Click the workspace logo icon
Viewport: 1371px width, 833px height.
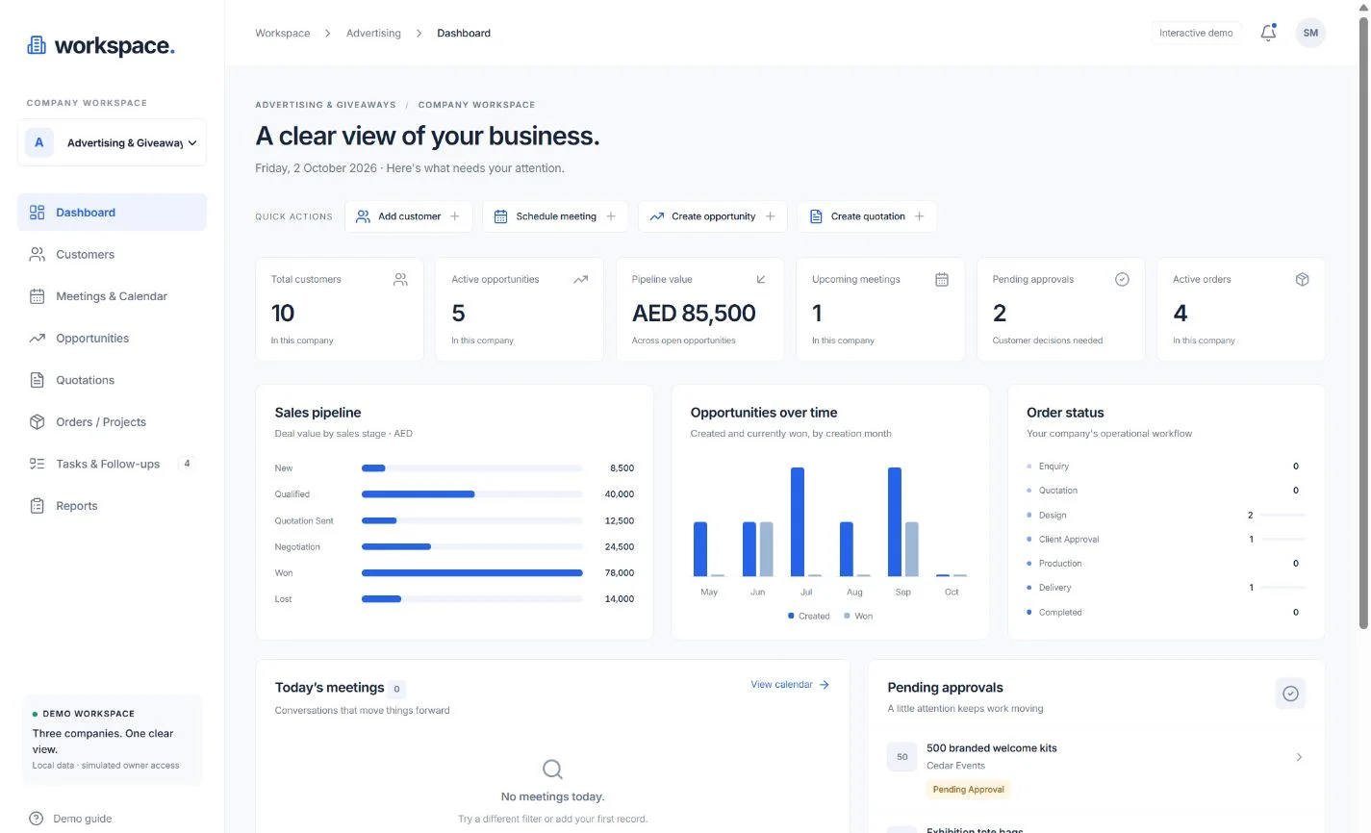coord(37,45)
